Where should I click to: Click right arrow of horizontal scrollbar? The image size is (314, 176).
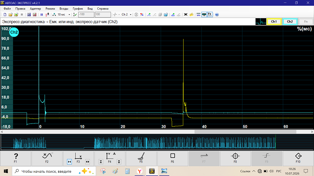click(312, 132)
